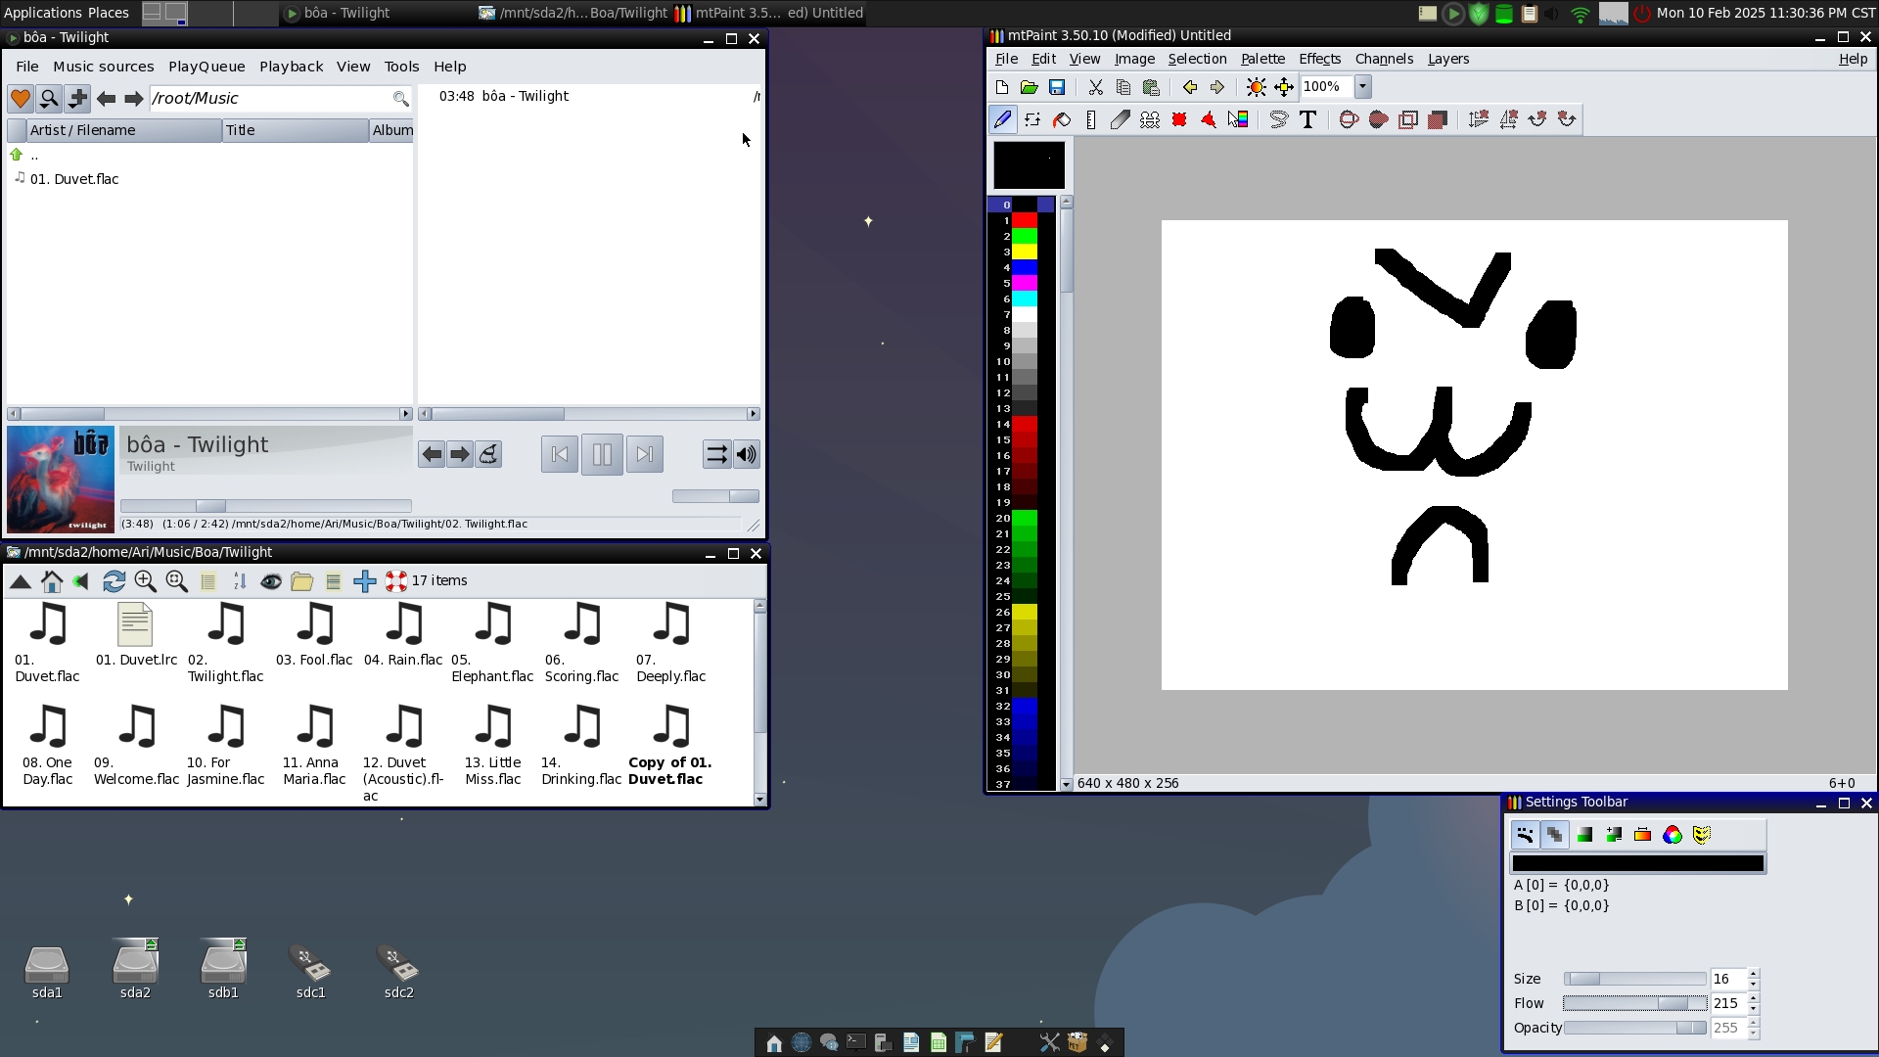Open the PlayQueue menu
This screenshot has width=1879, height=1057.
[x=206, y=67]
